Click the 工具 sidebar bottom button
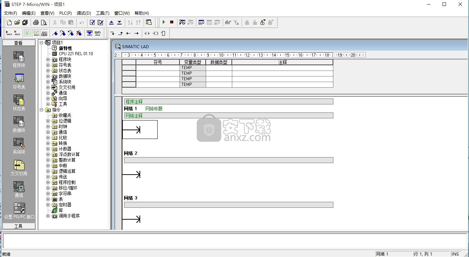The width and height of the screenshot is (469, 257). coord(19,226)
